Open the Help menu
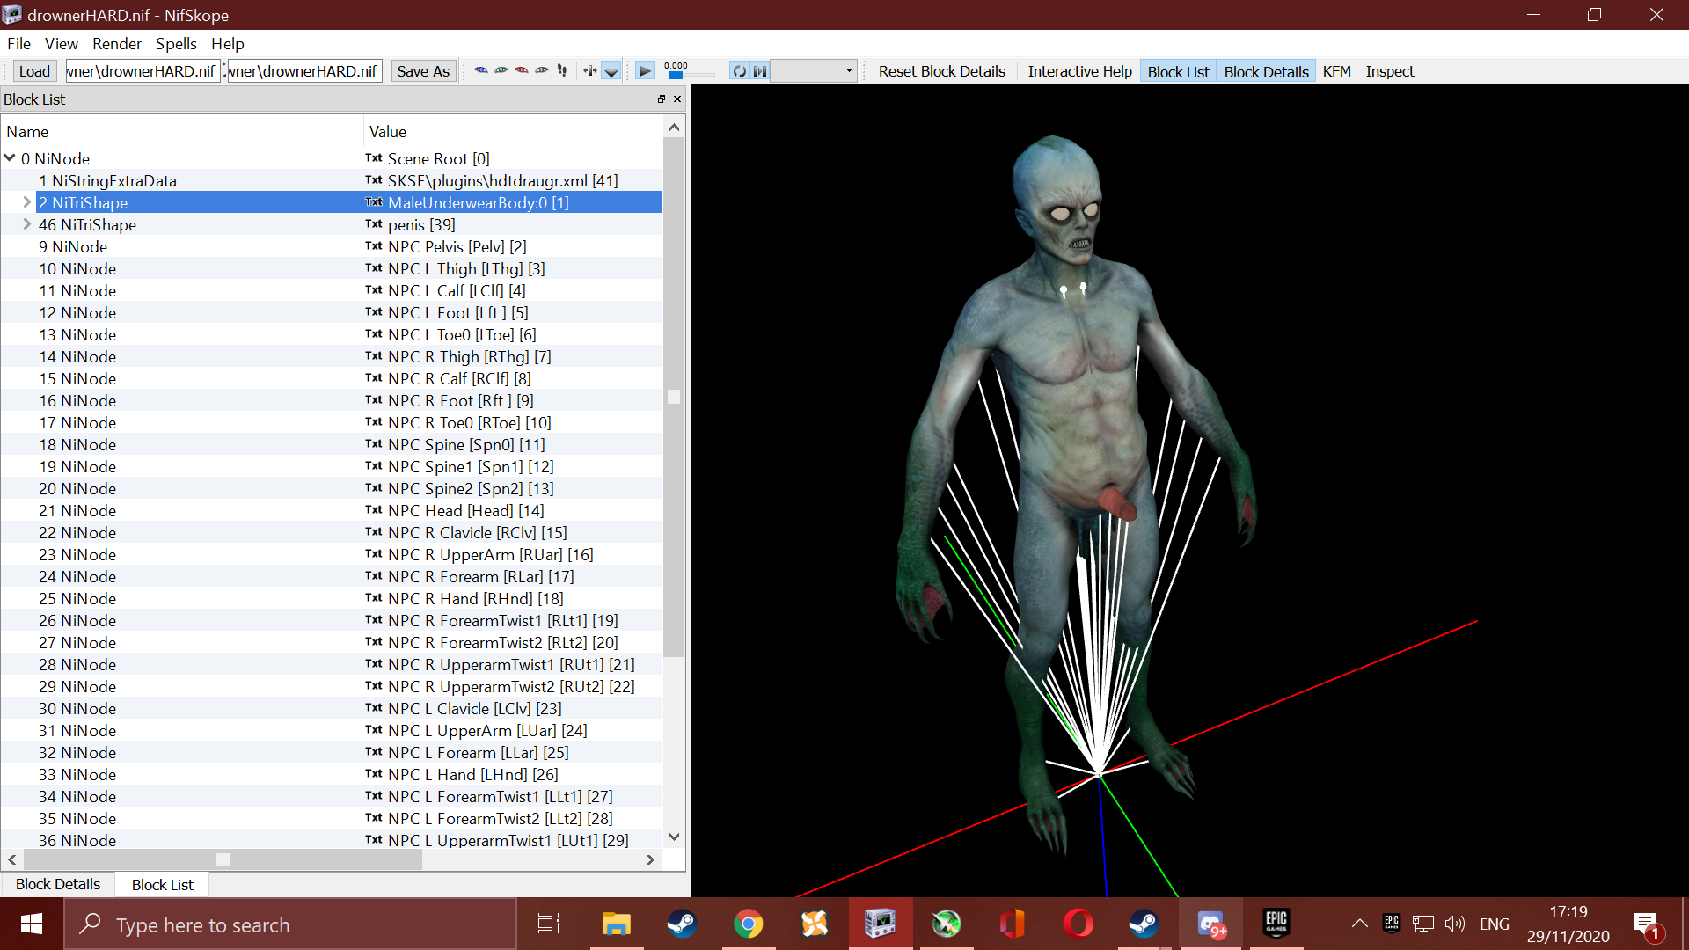Viewport: 1689px width, 950px height. click(227, 43)
